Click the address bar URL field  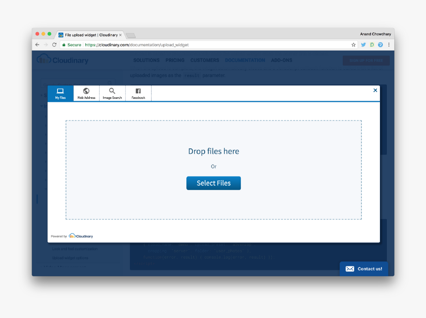208,45
